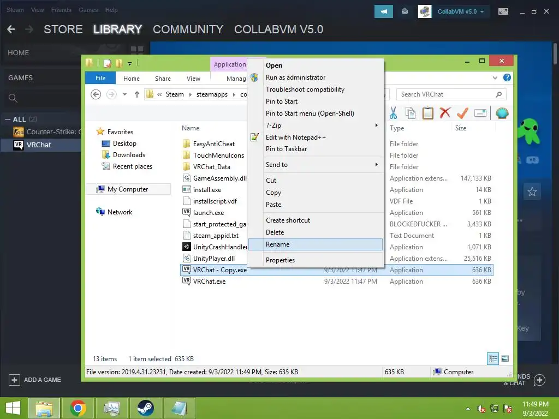The image size is (559, 419).
Task: Select Troubleshoot compatibility menu entry
Action: coord(316,89)
